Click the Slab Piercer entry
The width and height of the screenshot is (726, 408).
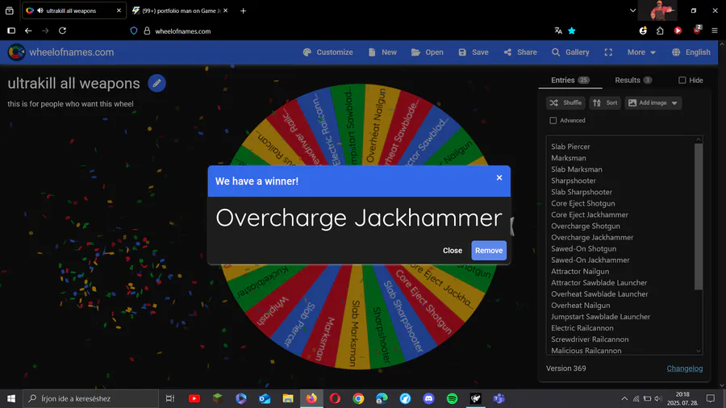(570, 147)
